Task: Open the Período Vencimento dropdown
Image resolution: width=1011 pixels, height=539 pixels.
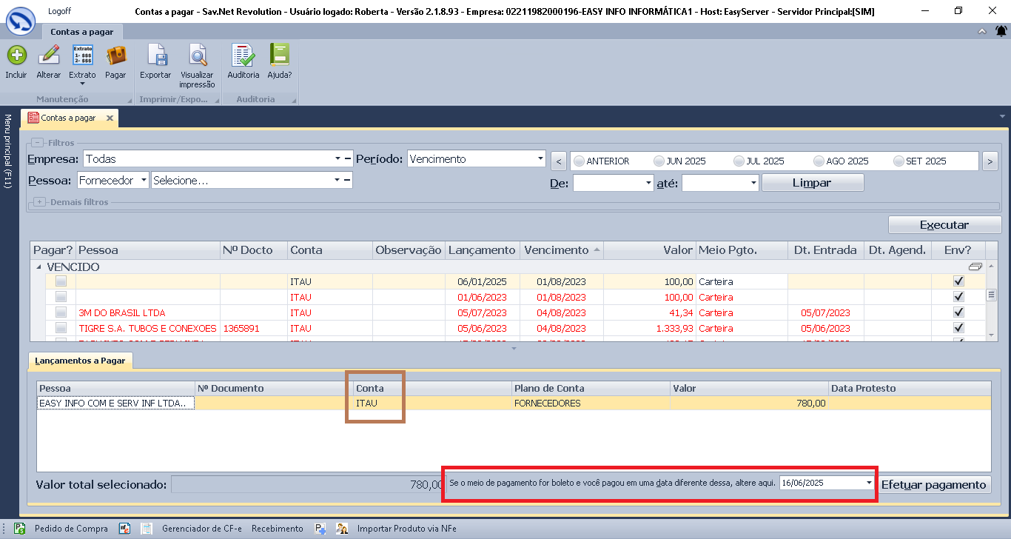Action: (x=540, y=159)
